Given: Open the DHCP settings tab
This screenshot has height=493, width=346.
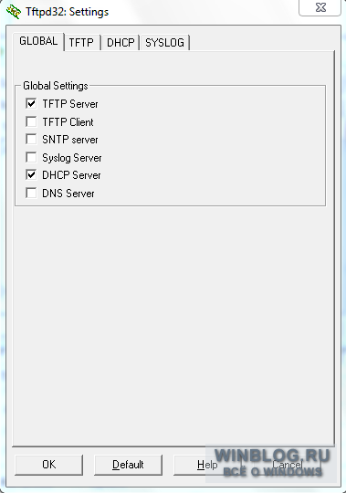Looking at the screenshot, I should 121,42.
